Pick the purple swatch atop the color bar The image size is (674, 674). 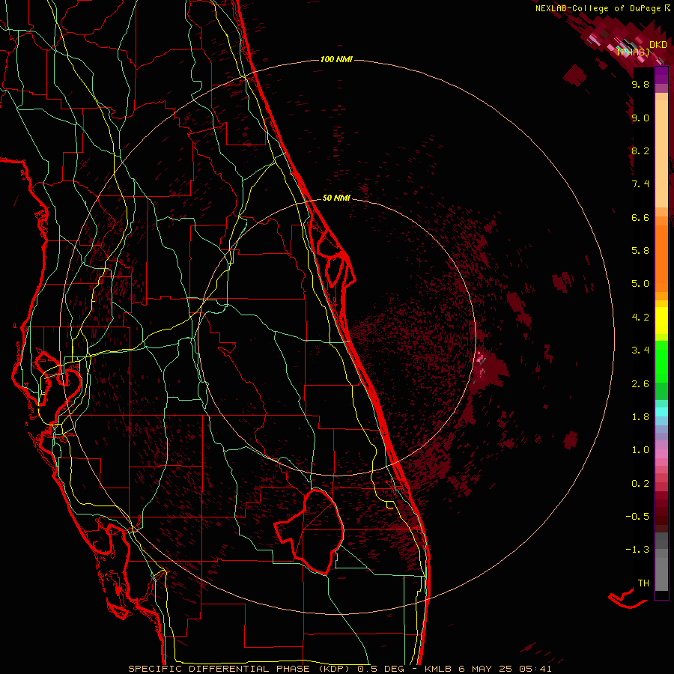661,75
